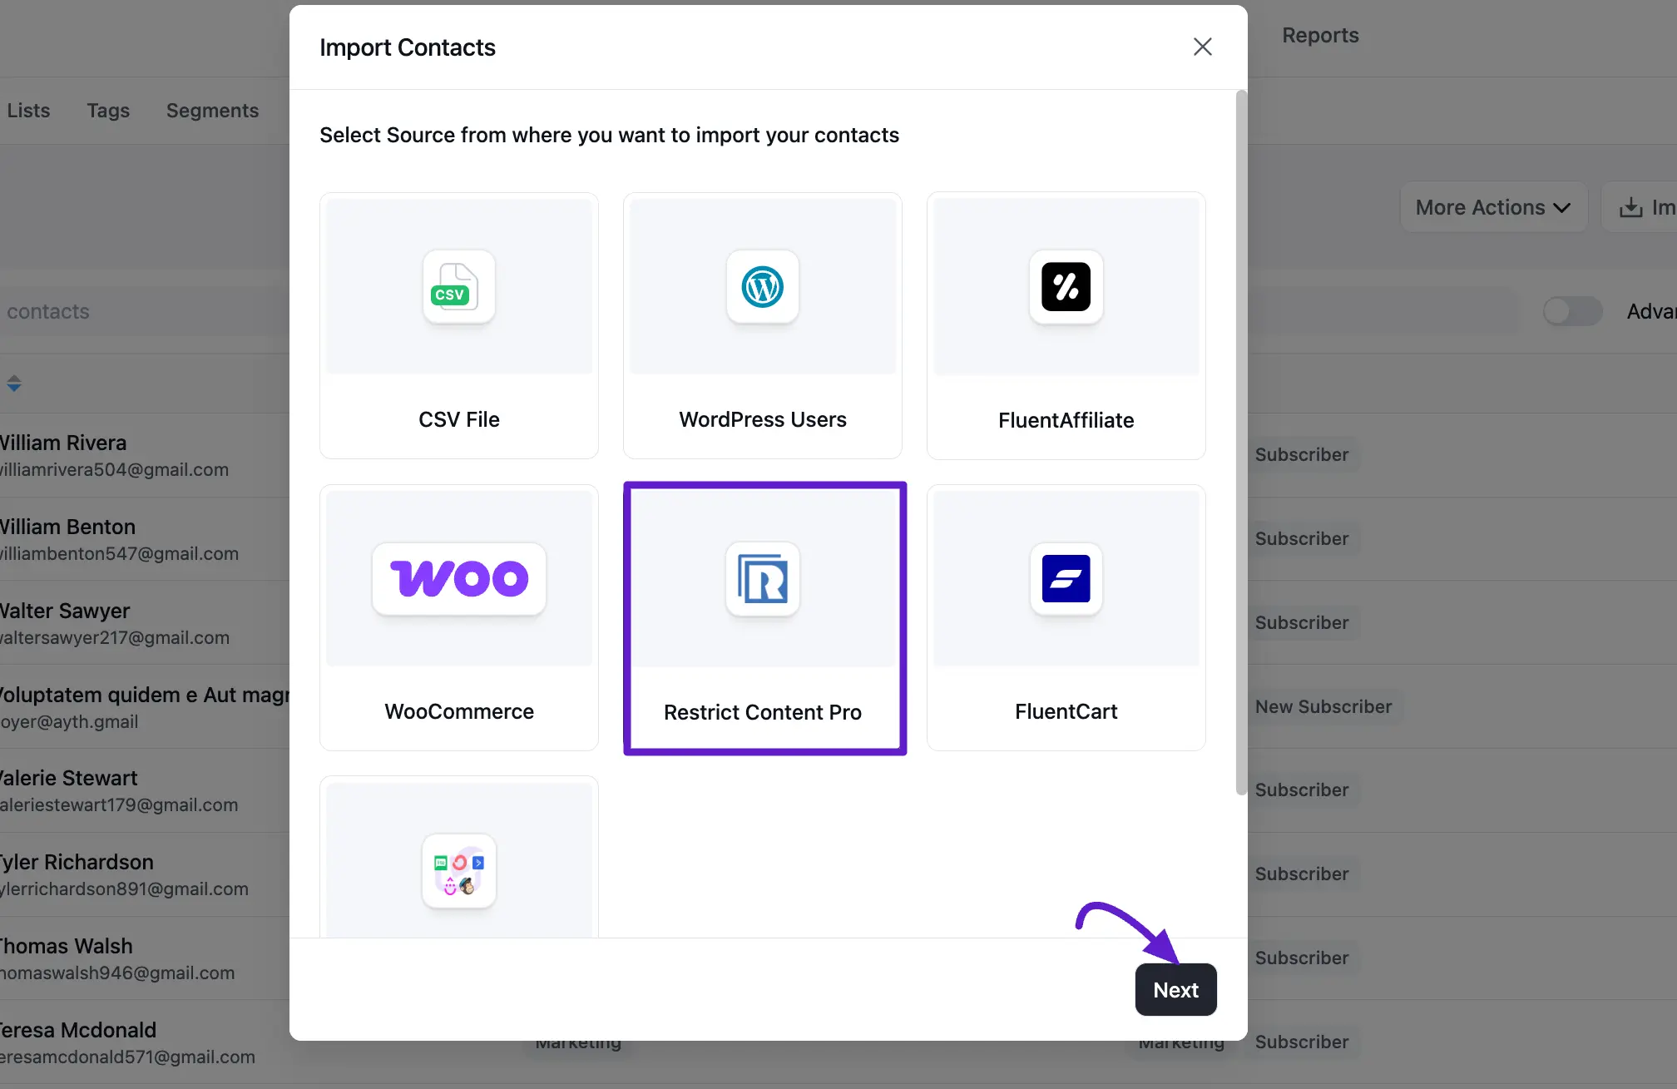Open the More Actions dropdown
Image resolution: width=1677 pixels, height=1089 pixels.
tap(1494, 207)
